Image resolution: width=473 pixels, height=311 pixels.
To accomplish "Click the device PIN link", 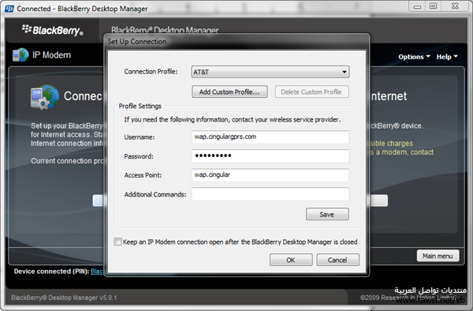I will (x=97, y=272).
